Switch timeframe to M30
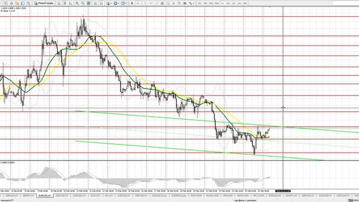The image size is (359, 202). [x=217, y=3]
